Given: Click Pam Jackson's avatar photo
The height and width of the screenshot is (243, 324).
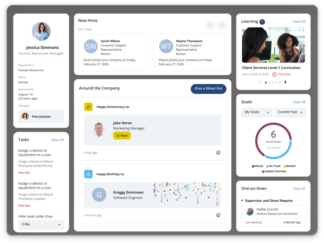Looking at the screenshot, I should (25, 117).
